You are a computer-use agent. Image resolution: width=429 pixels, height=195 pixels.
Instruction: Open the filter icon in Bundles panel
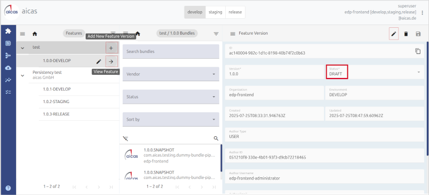pyautogui.click(x=216, y=34)
